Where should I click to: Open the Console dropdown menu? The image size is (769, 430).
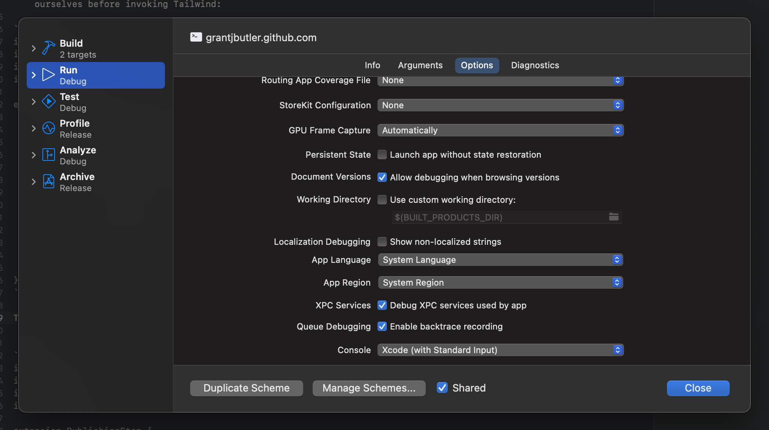click(500, 349)
